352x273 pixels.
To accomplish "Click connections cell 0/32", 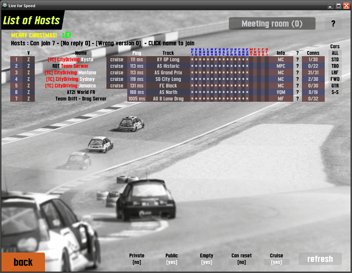I will (313, 98).
